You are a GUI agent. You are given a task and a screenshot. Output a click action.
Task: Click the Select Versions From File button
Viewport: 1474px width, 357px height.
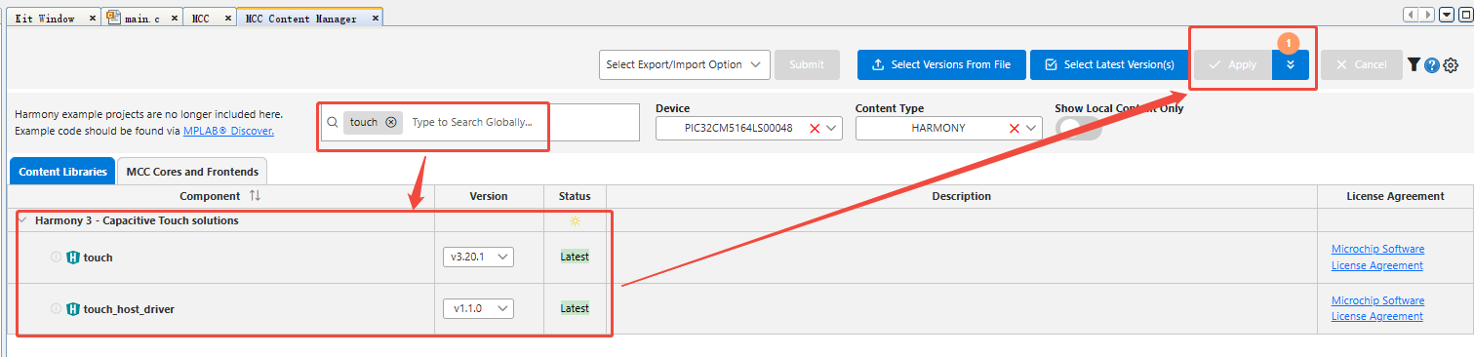941,64
